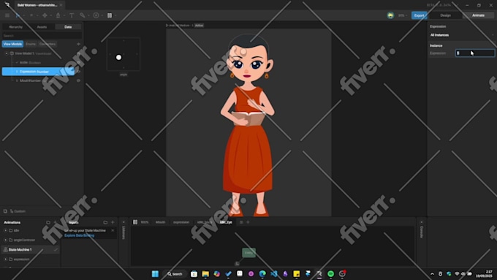
Task: Open the Explore Data Binding link
Action: click(x=79, y=235)
